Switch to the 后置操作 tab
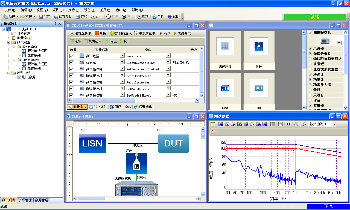The width and height of the screenshot is (350, 210). pyautogui.click(x=143, y=107)
